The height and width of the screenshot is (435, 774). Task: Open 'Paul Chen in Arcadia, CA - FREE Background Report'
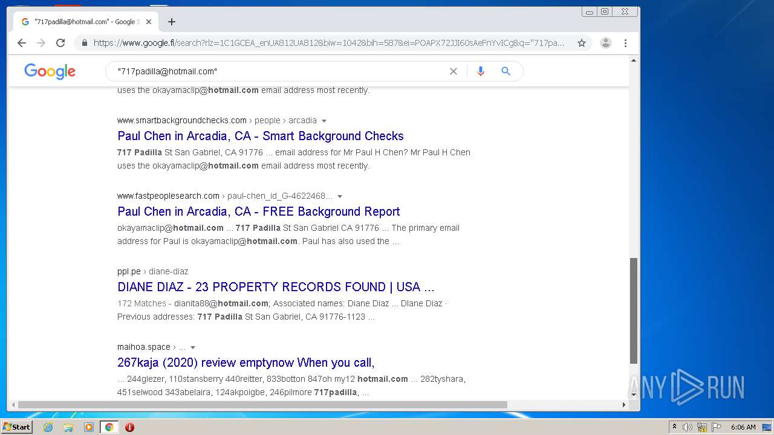coord(259,211)
